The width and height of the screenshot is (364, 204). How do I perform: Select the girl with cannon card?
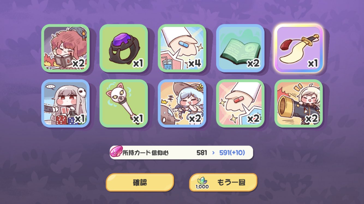coord(299,103)
